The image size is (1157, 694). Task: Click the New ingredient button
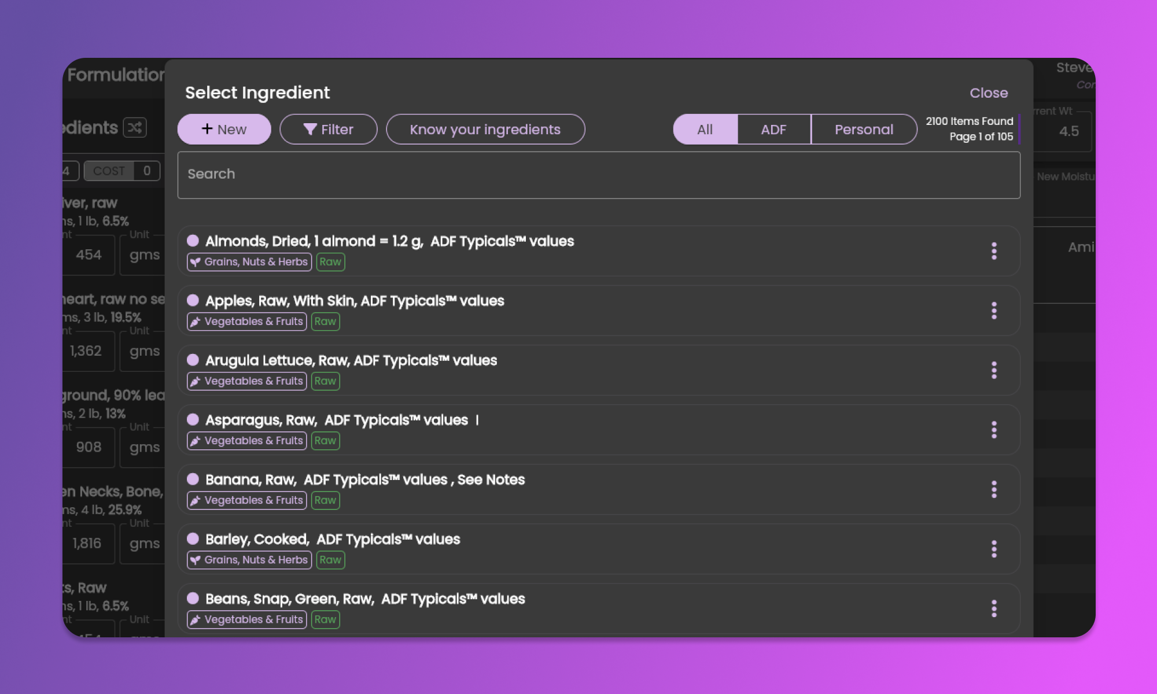(224, 130)
